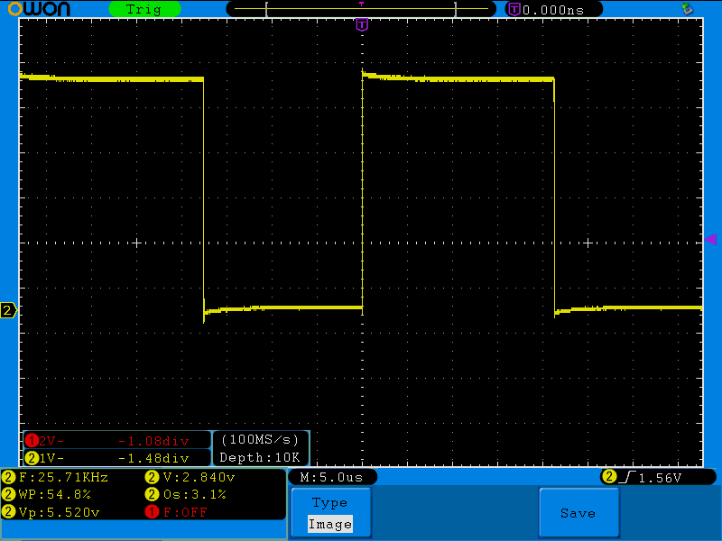Click the -1.48div channel 2 offset value

153,458
